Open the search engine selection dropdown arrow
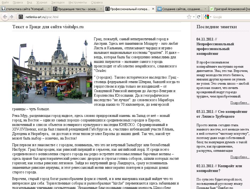 point(211,17)
